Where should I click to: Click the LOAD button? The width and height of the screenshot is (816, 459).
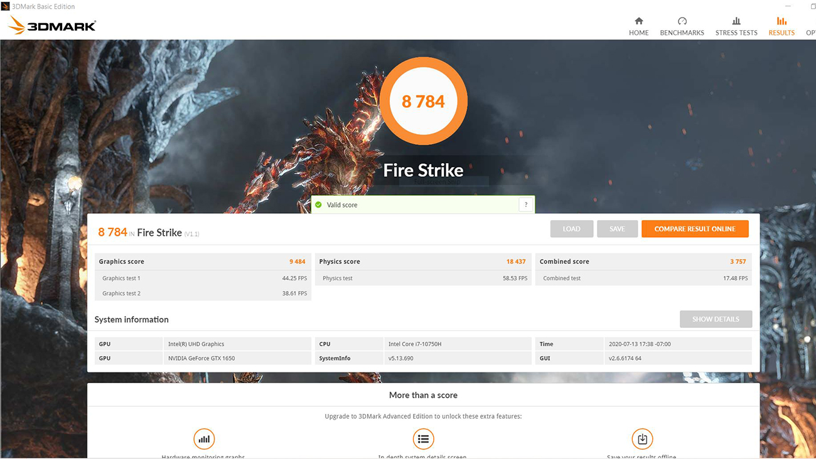click(571, 229)
